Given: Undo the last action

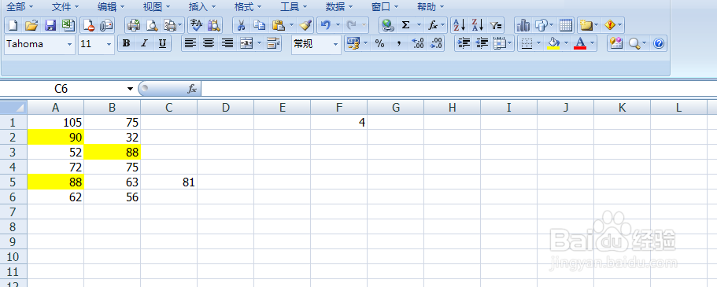Looking at the screenshot, I should click(326, 25).
